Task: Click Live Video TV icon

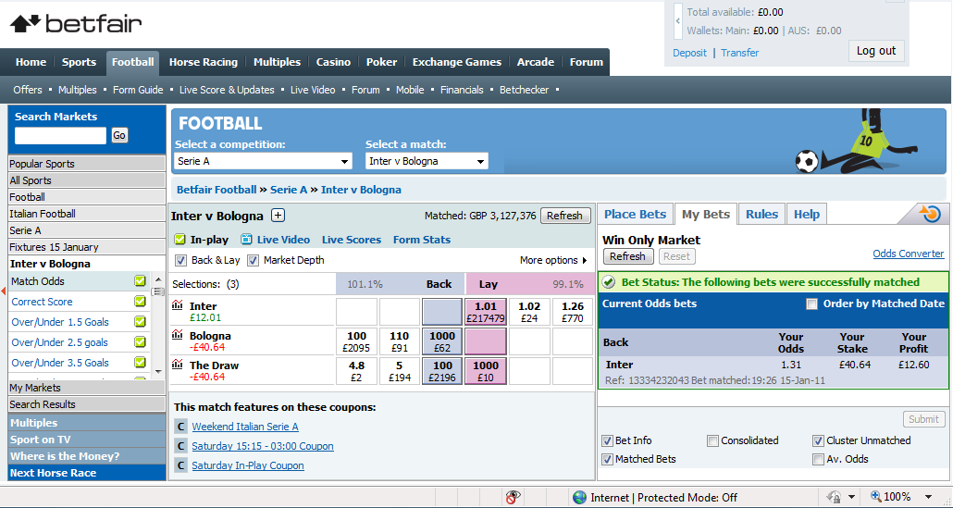Action: pyautogui.click(x=246, y=240)
